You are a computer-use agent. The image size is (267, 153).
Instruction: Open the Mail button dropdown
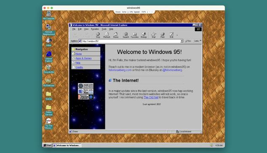point(156,34)
